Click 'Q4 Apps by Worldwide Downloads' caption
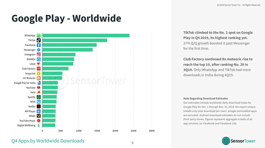 click(48, 141)
